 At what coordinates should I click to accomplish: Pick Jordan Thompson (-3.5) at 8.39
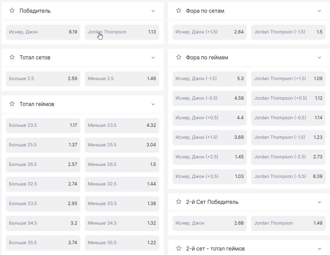[x=288, y=176]
